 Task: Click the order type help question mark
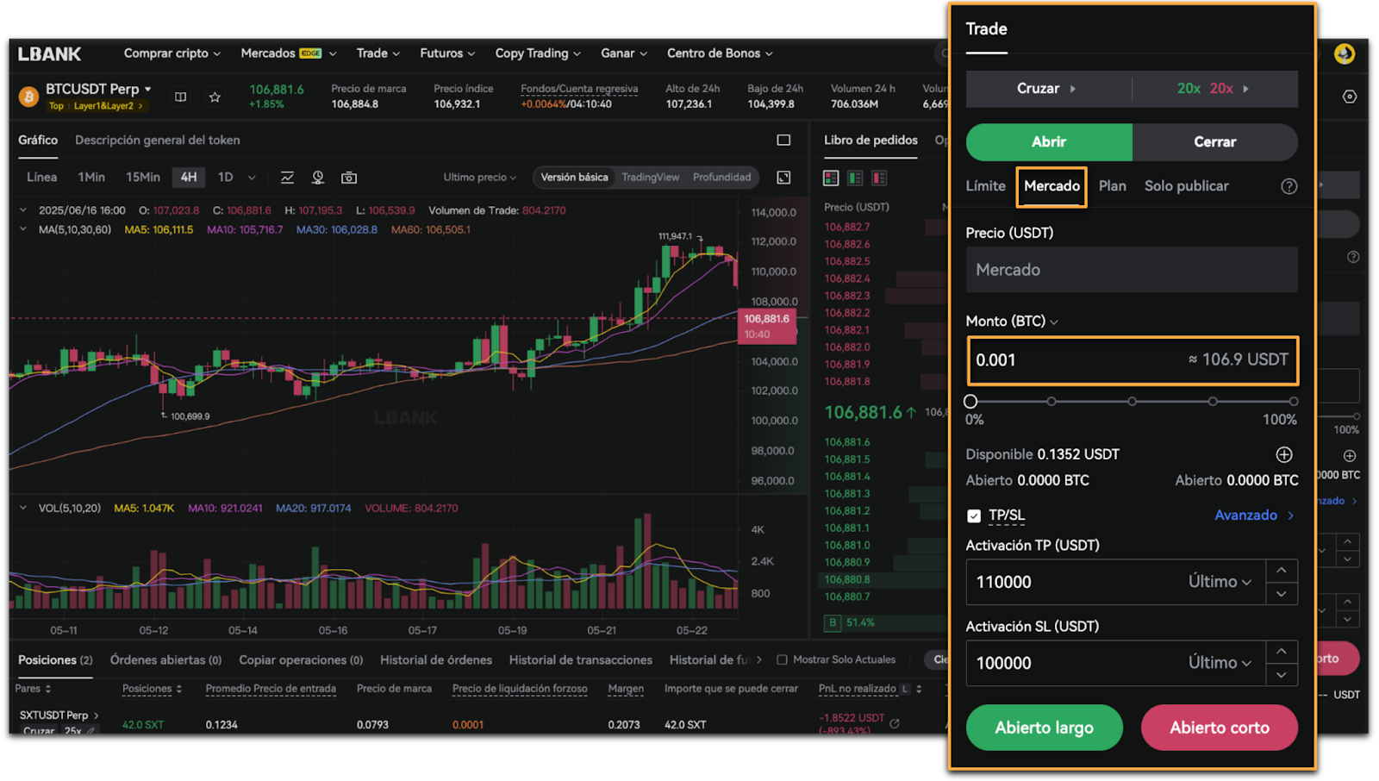click(1289, 186)
